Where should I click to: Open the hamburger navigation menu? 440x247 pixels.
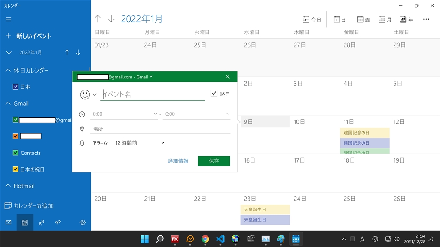(9, 19)
